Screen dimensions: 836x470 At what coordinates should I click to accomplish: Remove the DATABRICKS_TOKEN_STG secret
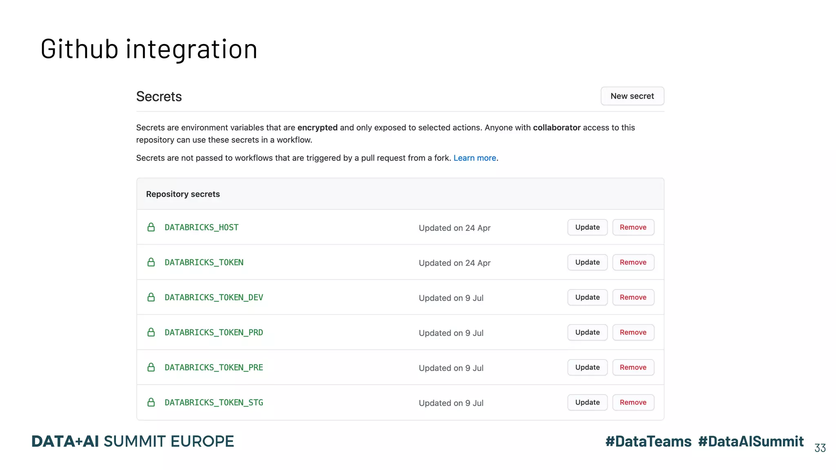tap(633, 403)
